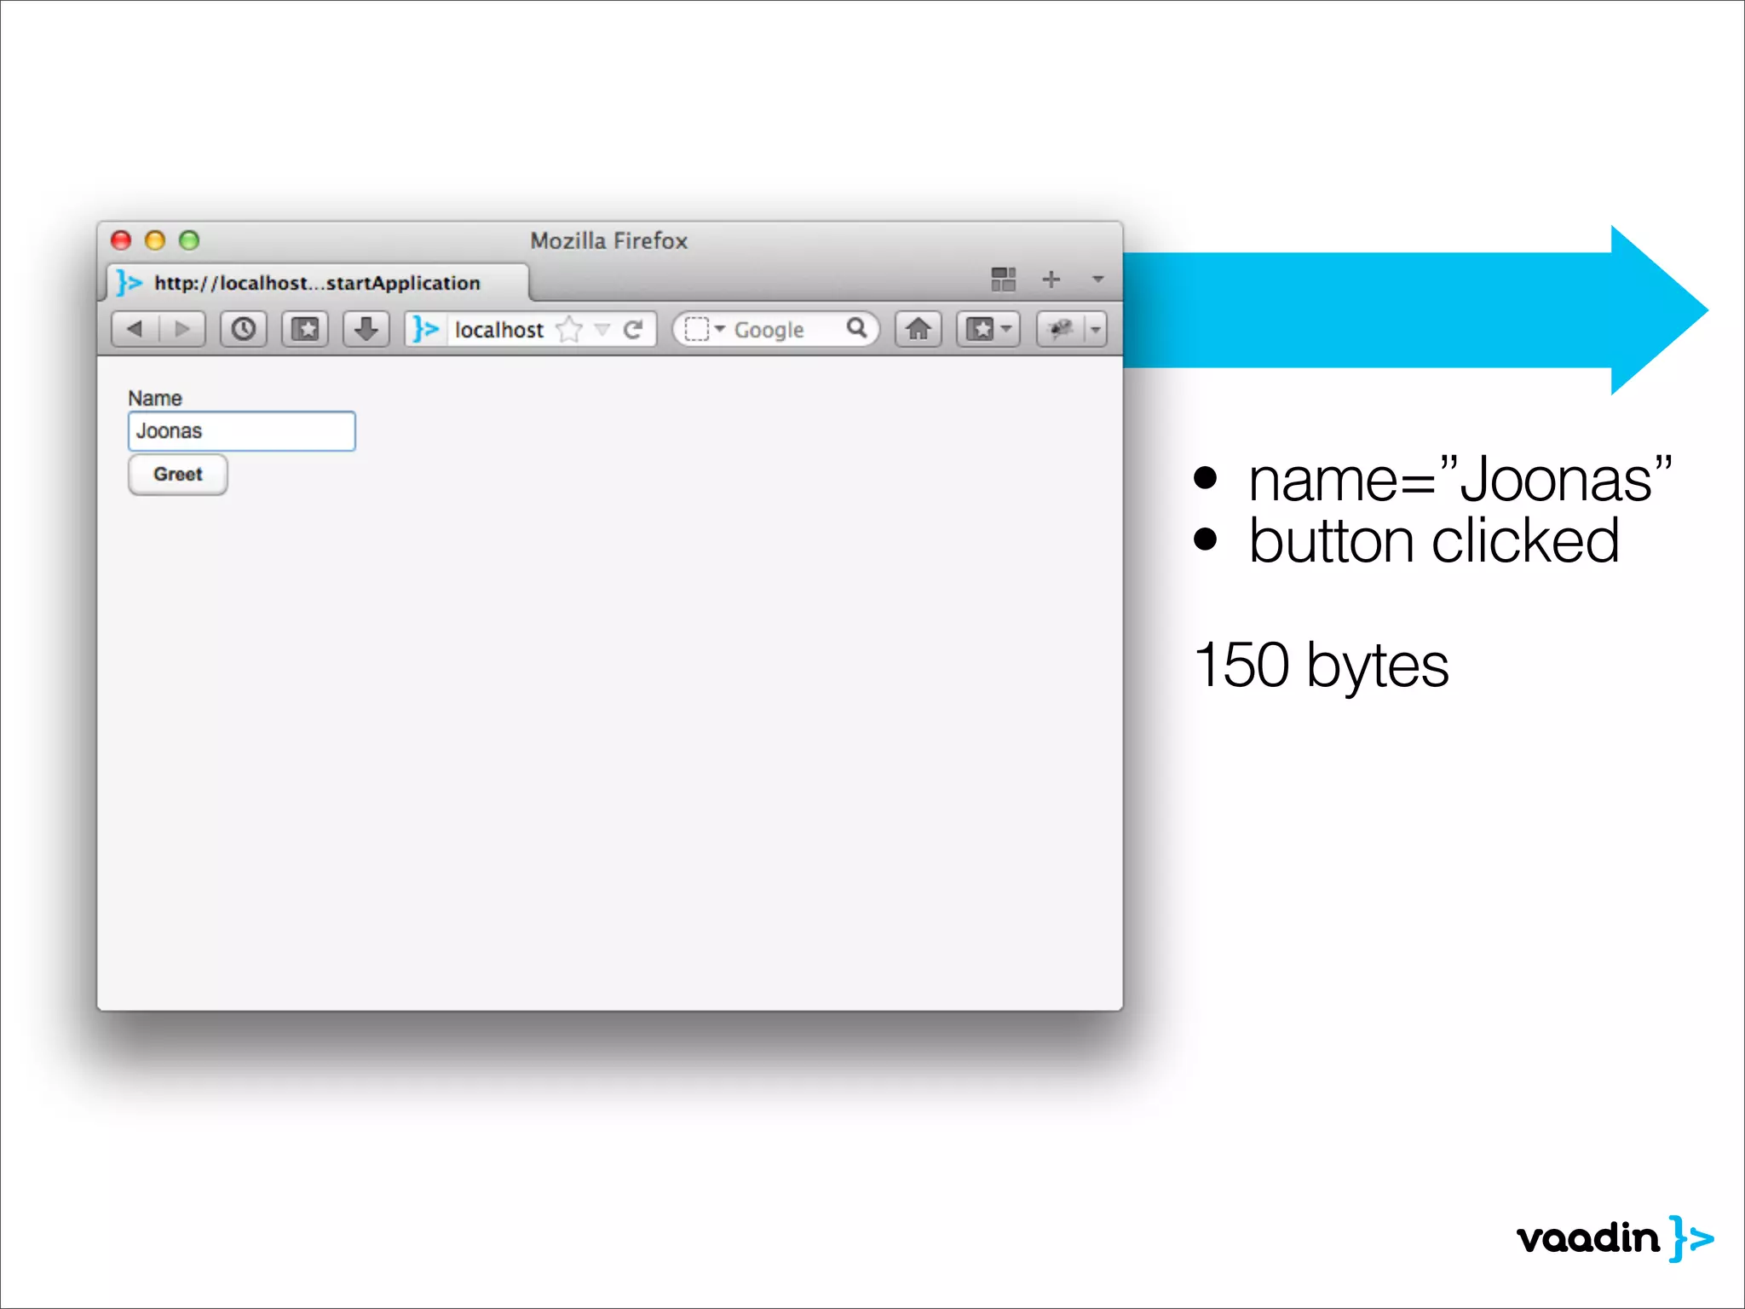
Task: Go to the home page icon
Action: tap(918, 329)
